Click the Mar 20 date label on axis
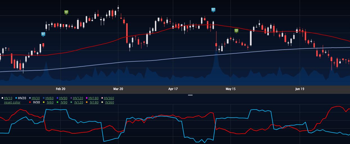Image resolution: width=350 pixels, height=144 pixels. pyautogui.click(x=118, y=89)
